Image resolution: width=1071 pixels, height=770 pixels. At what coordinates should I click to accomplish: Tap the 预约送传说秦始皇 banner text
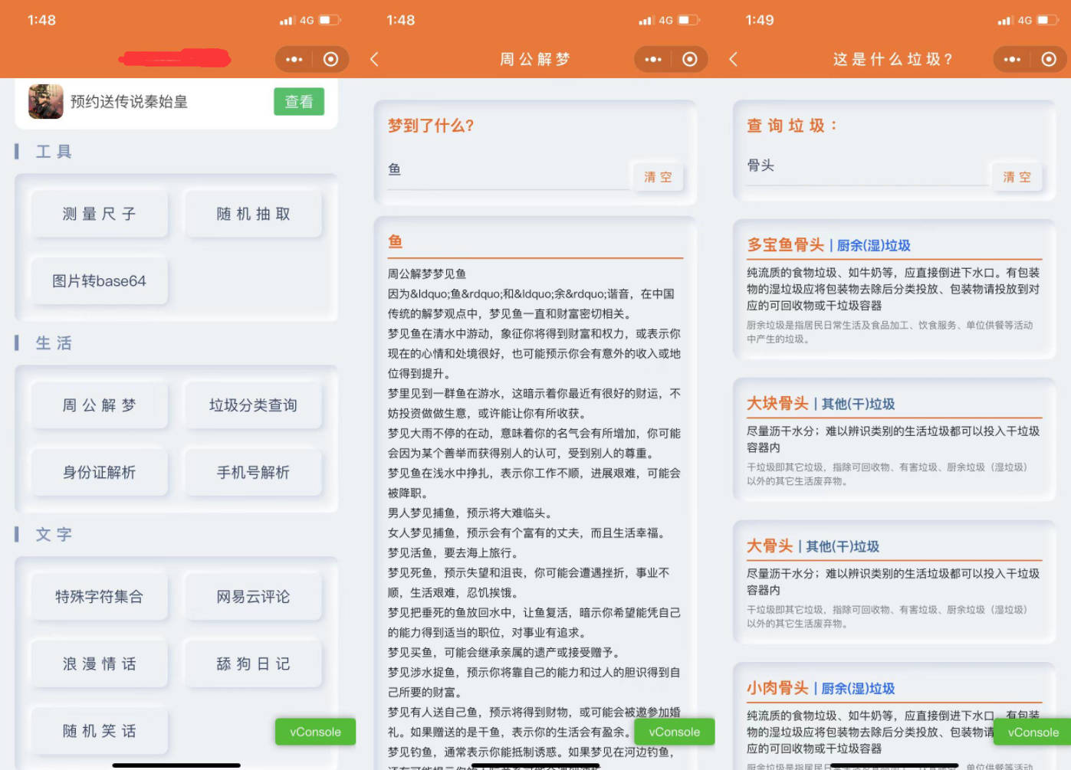(x=129, y=102)
